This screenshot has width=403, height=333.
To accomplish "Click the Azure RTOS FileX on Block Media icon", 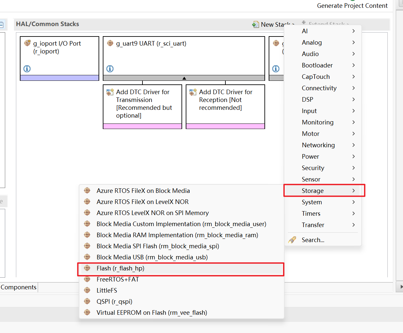I will (x=87, y=190).
